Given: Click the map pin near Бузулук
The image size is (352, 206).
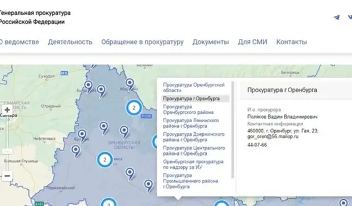Looking at the screenshot, I should (x=82, y=136).
